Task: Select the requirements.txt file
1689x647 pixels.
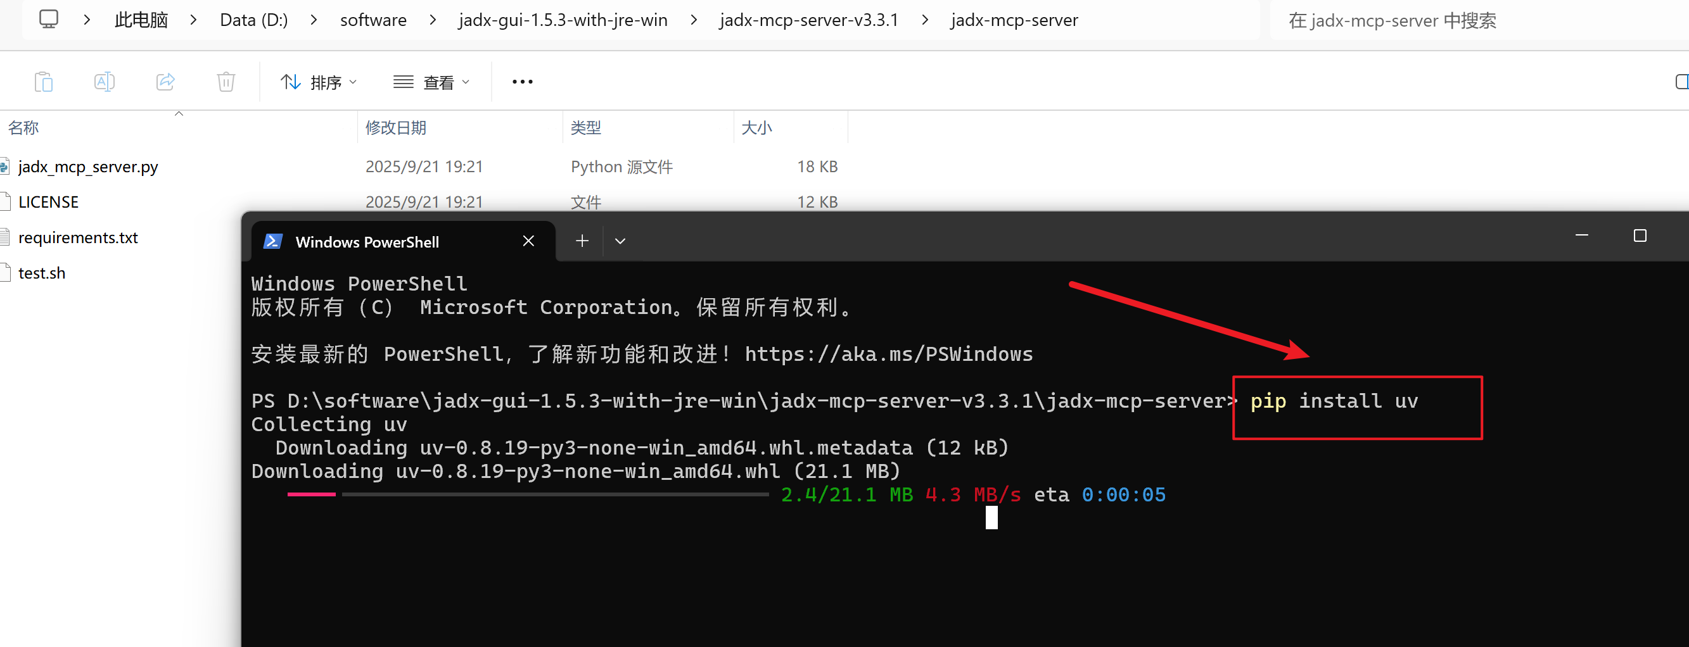Action: pos(78,237)
